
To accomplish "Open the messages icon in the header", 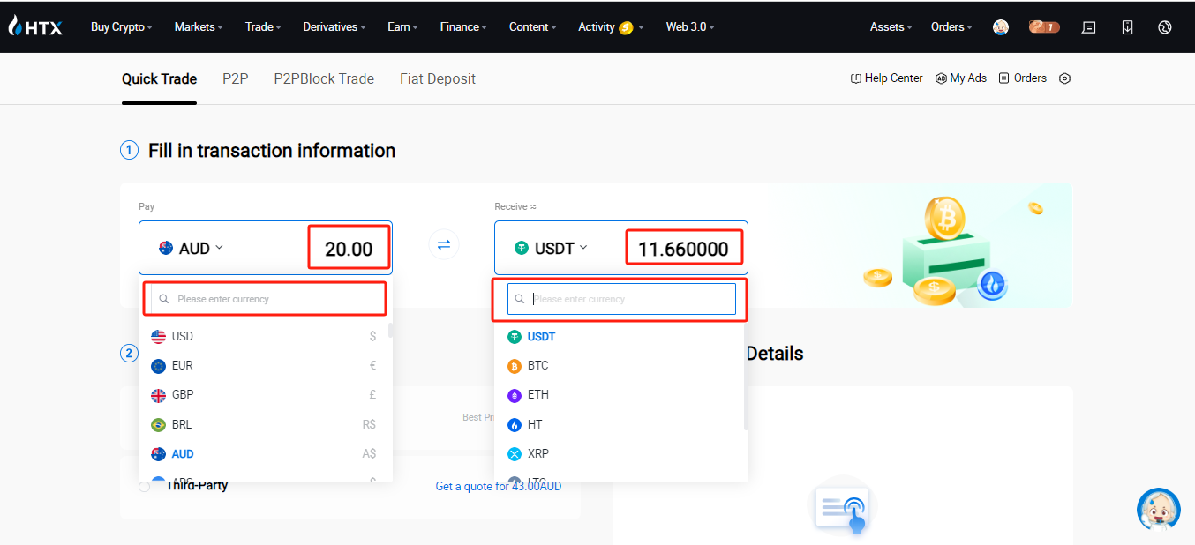I will pos(1089,27).
